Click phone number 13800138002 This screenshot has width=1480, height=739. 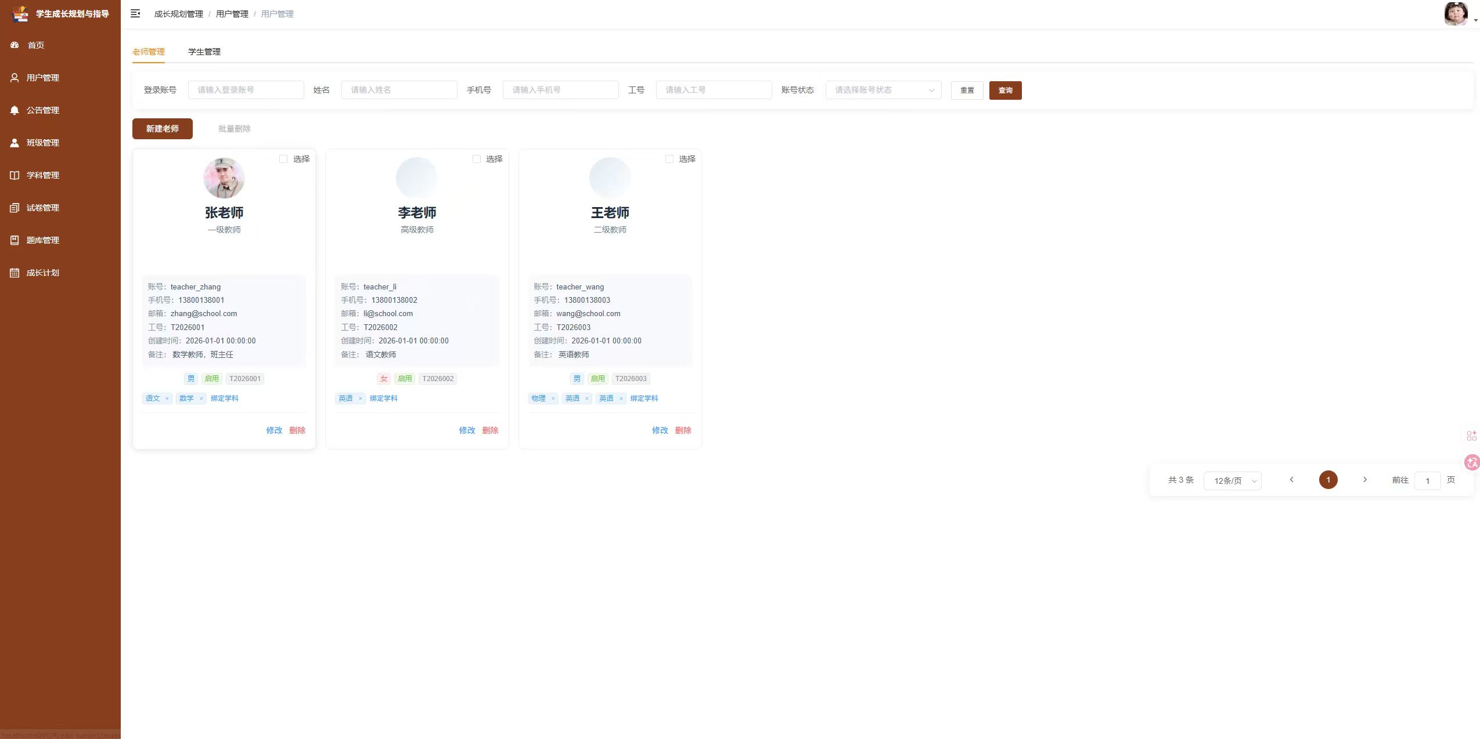tap(394, 300)
